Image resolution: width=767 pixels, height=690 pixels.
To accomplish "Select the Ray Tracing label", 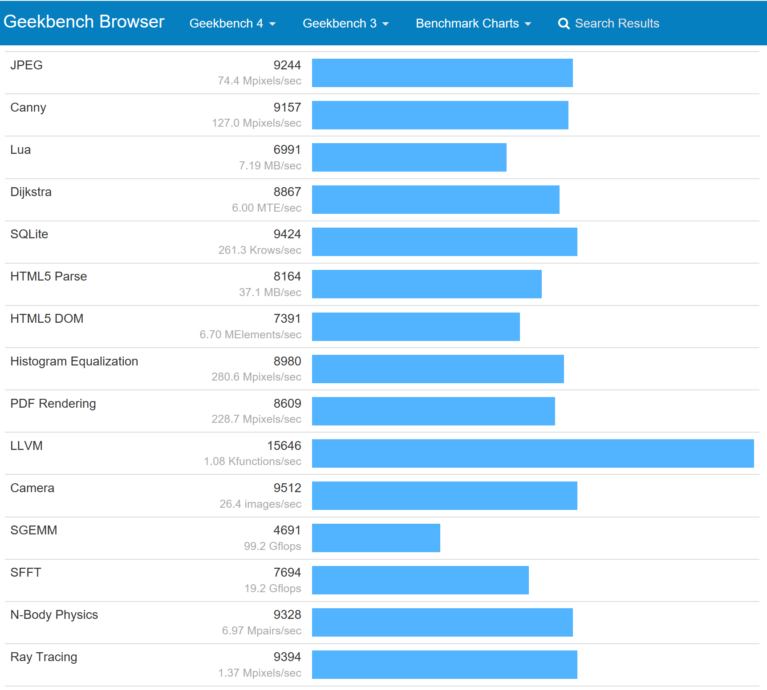I will (x=44, y=657).
